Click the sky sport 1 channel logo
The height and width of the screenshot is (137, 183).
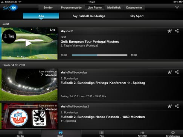coord(67,31)
